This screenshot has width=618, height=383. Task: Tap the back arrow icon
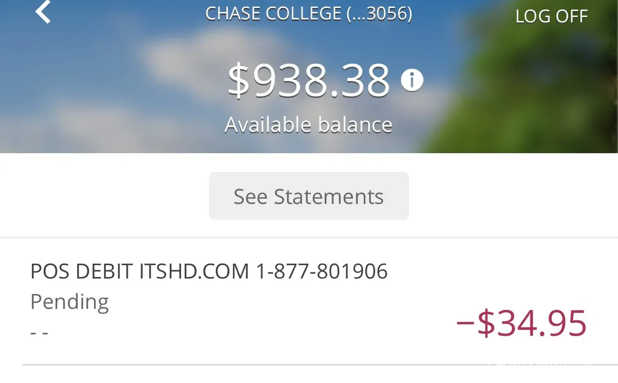(43, 12)
